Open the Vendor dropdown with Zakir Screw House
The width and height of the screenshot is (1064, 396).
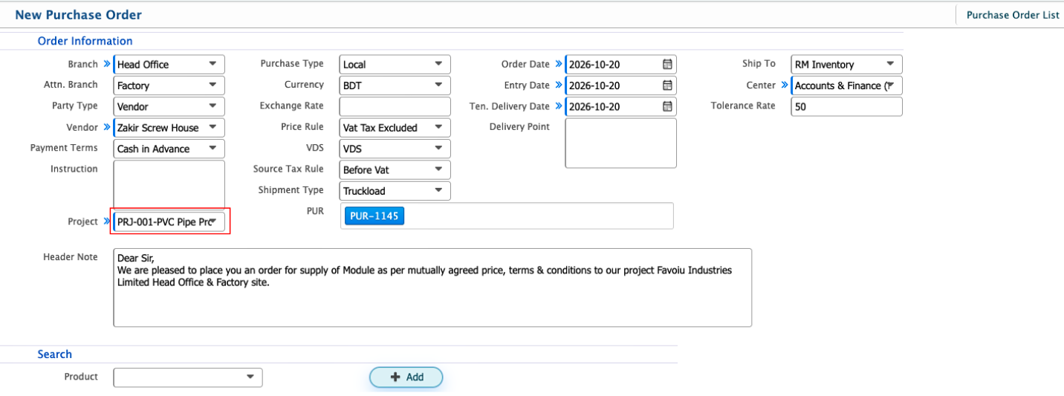coord(169,128)
